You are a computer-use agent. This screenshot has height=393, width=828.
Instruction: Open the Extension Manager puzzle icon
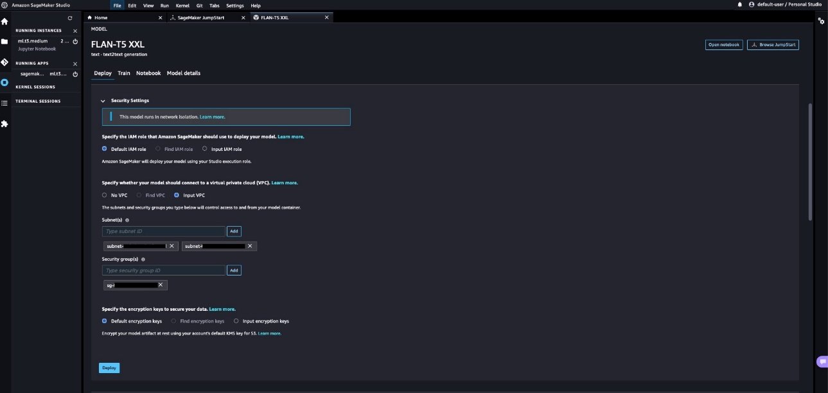point(4,123)
